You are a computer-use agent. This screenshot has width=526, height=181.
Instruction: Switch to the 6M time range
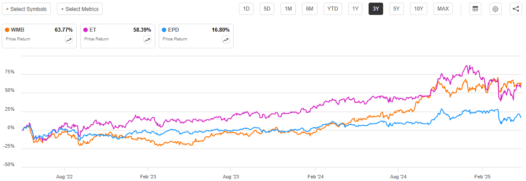(x=310, y=9)
